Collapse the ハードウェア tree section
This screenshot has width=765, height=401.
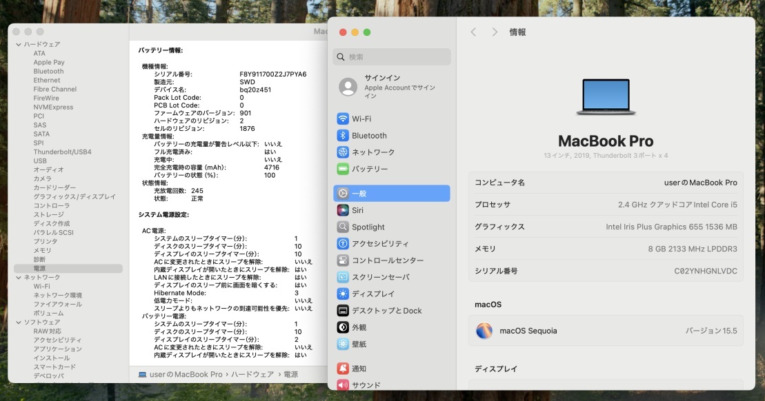click(x=19, y=44)
